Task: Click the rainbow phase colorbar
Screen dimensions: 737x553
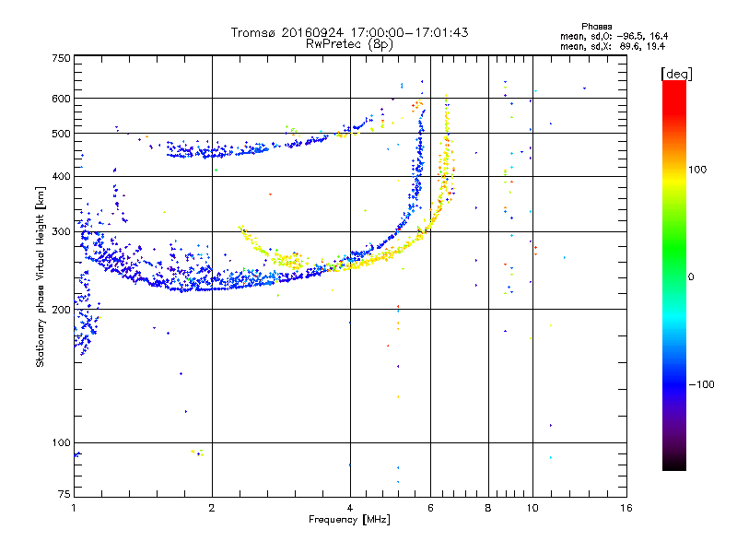Action: [x=674, y=275]
